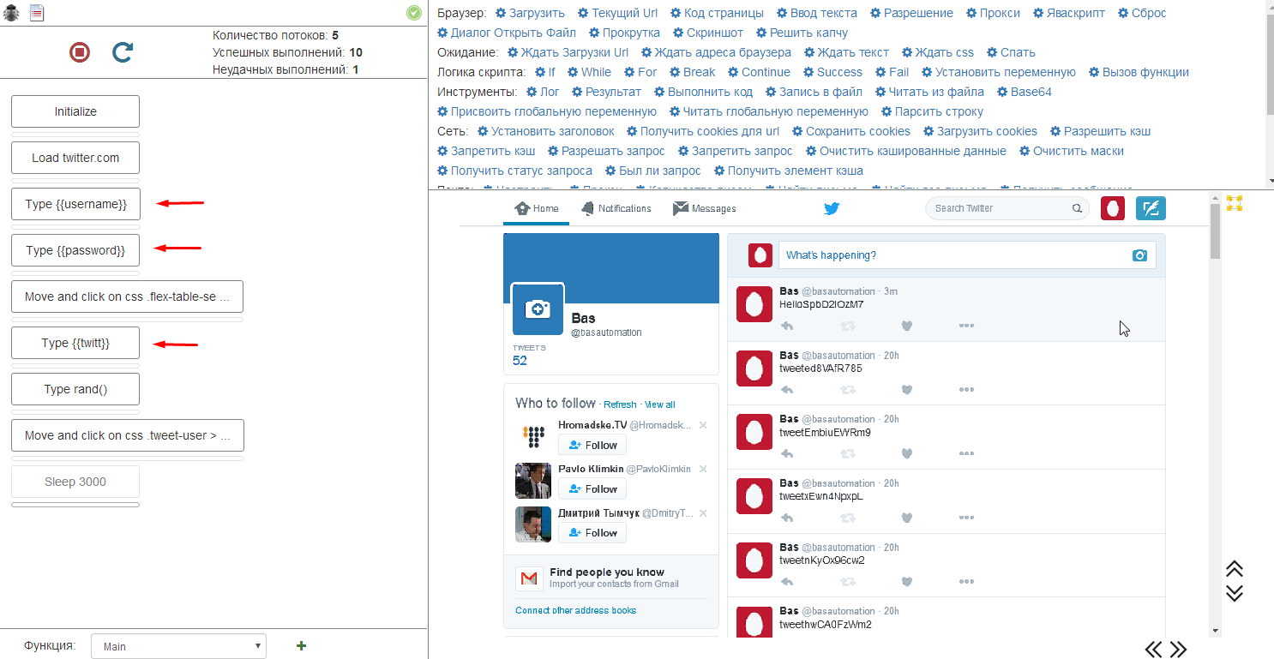
Task: Dismiss Hromadske.TV follow suggestion
Action: (x=703, y=425)
